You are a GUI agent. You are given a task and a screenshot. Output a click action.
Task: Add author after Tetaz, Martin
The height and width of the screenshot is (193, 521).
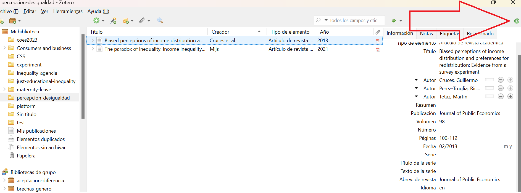coord(510,96)
